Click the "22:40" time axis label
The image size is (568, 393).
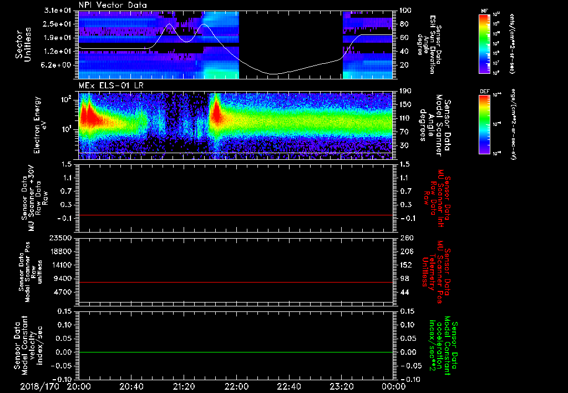288,386
